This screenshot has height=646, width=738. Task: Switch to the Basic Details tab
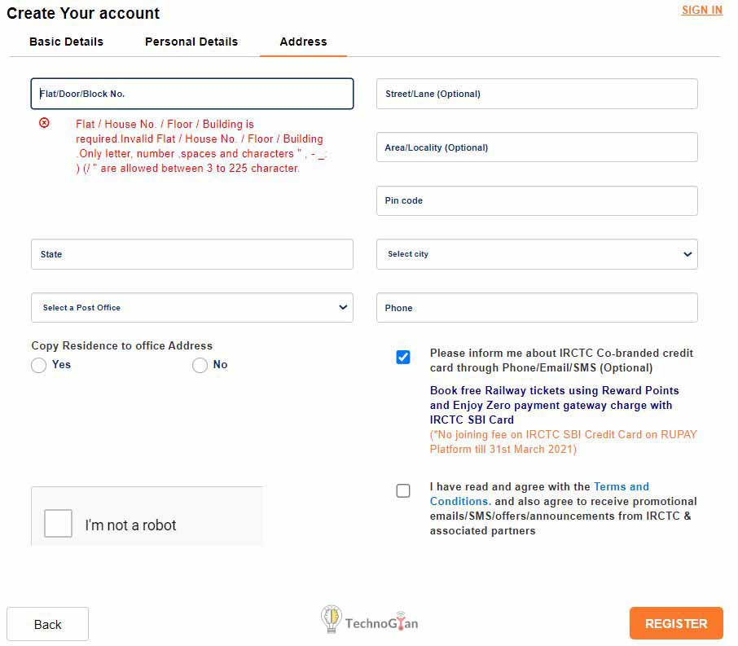tap(66, 42)
